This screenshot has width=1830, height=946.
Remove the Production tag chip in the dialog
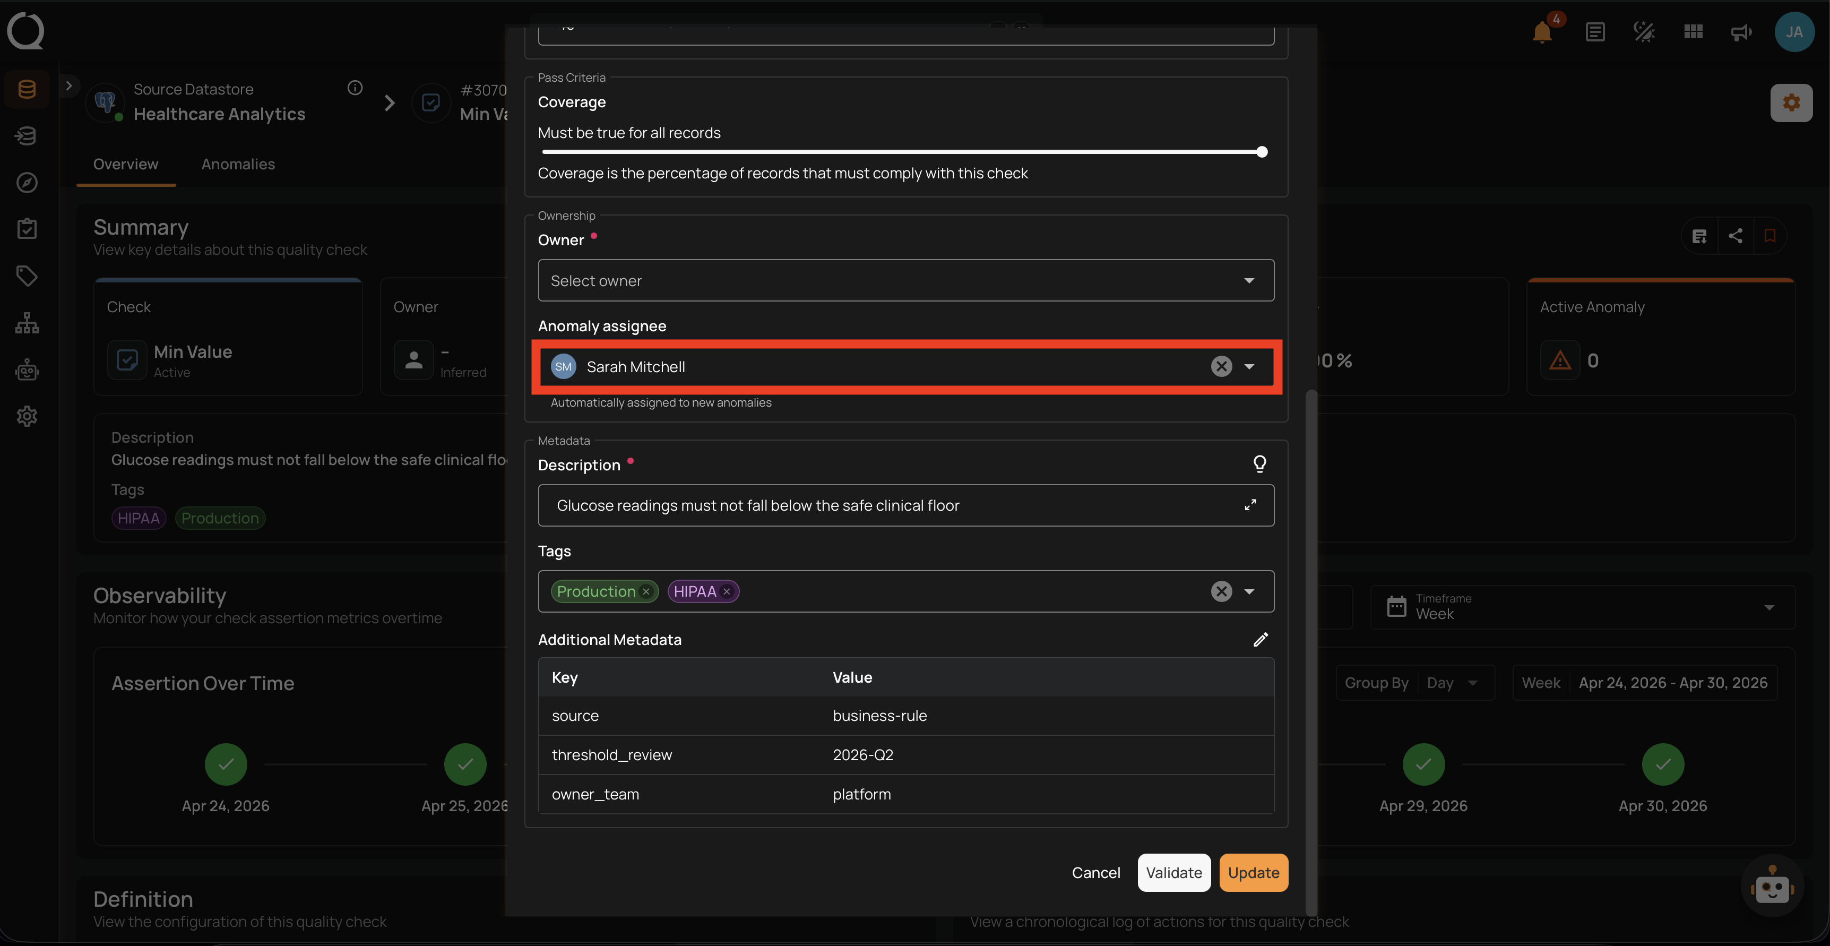[646, 591]
